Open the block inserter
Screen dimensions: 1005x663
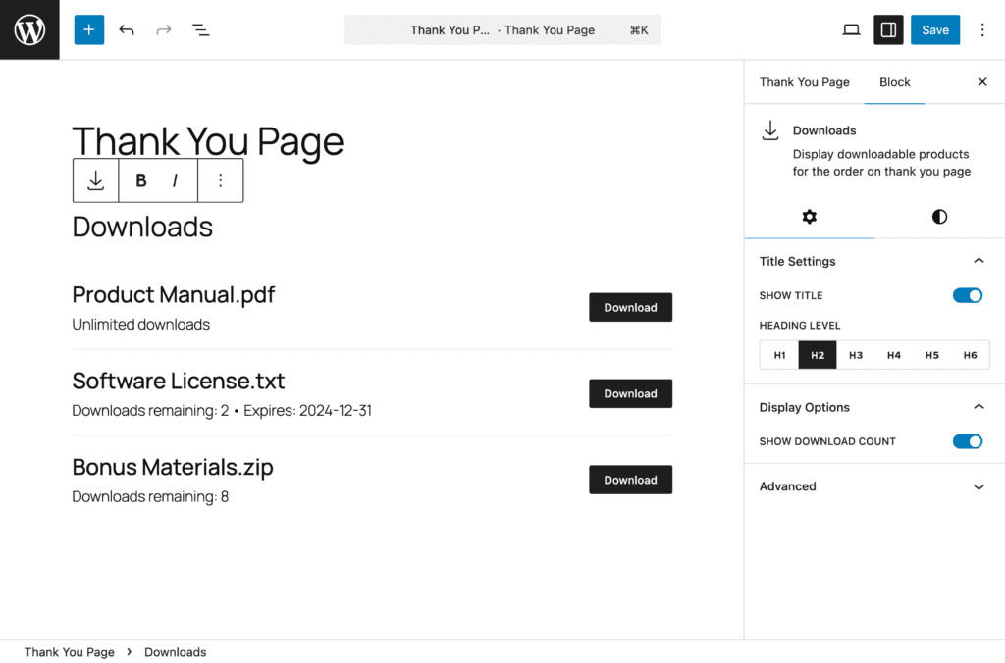point(88,29)
